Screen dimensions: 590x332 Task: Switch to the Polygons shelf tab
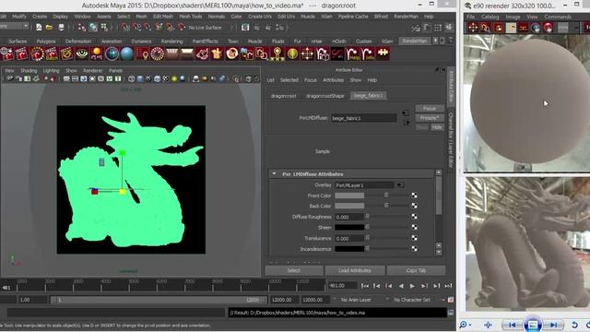46,41
